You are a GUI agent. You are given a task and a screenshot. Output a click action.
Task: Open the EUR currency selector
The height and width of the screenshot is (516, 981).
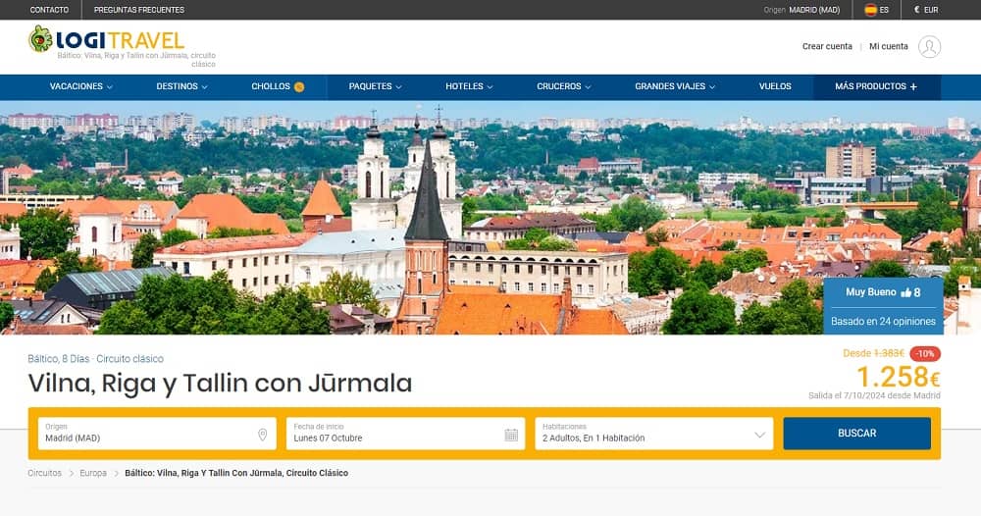tap(926, 10)
